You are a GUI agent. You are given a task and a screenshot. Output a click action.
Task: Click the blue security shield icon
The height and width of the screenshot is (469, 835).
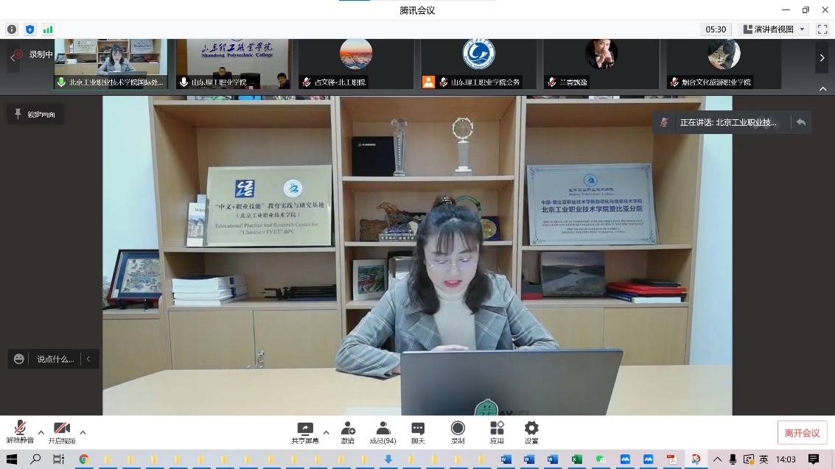pyautogui.click(x=30, y=29)
